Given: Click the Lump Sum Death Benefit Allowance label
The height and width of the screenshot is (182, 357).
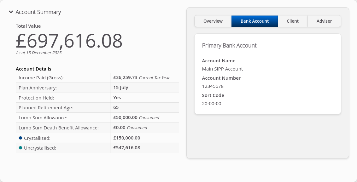Looking at the screenshot, I should (x=59, y=128).
